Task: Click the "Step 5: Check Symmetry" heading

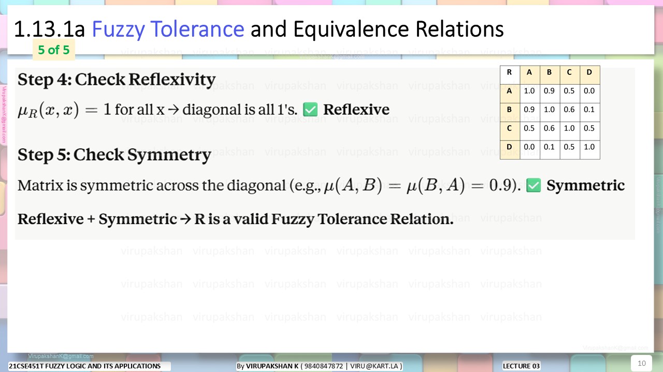Action: pos(114,155)
